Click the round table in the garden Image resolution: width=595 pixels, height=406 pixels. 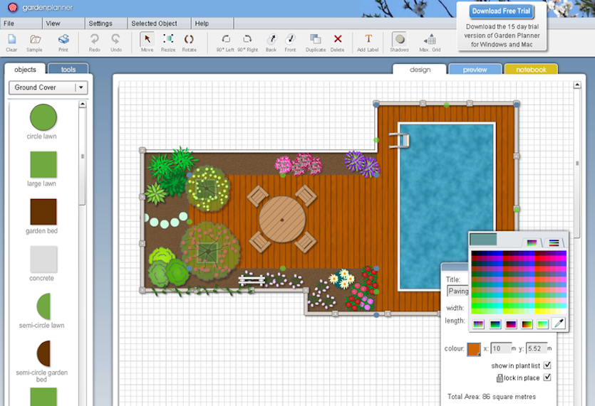point(282,219)
